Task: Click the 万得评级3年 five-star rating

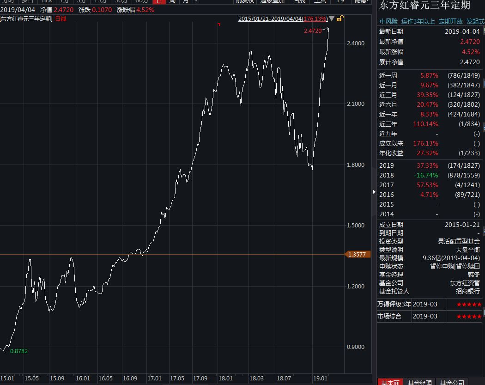Action: [469, 304]
